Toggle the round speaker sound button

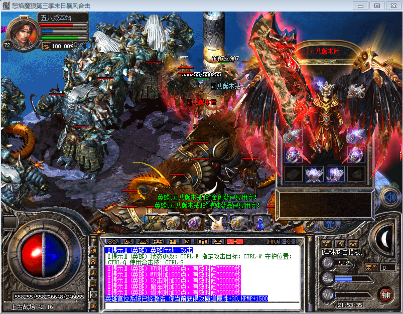point(390,197)
